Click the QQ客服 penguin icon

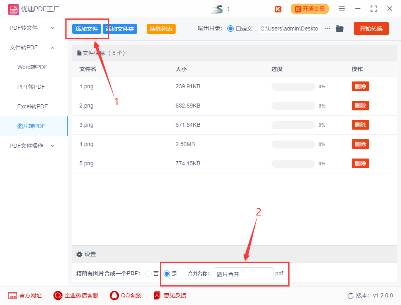(x=114, y=295)
